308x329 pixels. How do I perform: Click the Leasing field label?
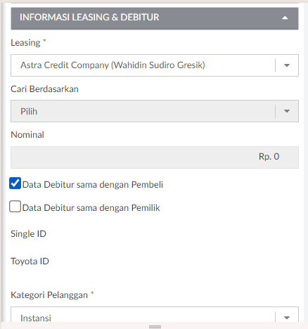(x=25, y=43)
